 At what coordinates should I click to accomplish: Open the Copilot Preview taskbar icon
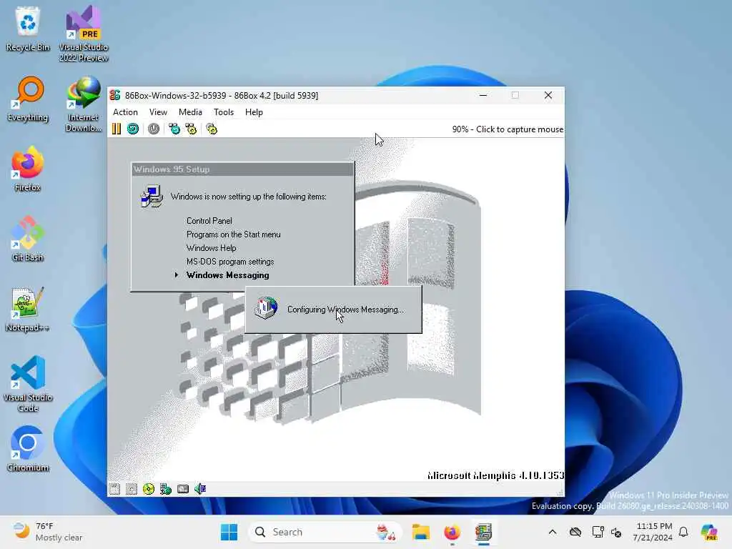[709, 532]
